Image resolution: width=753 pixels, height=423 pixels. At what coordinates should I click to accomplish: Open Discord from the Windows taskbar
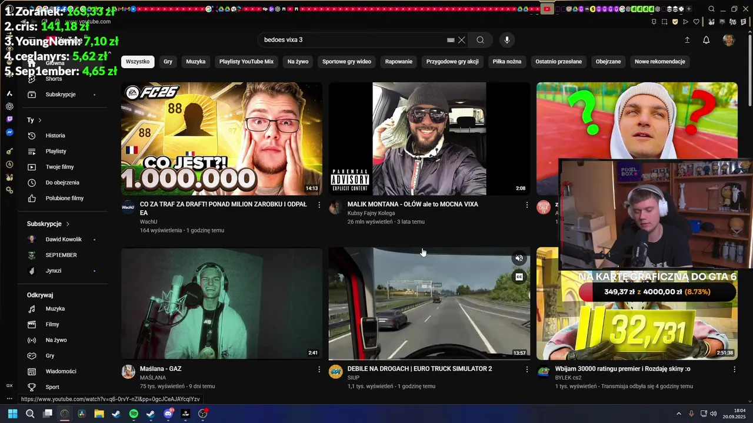coord(168,414)
